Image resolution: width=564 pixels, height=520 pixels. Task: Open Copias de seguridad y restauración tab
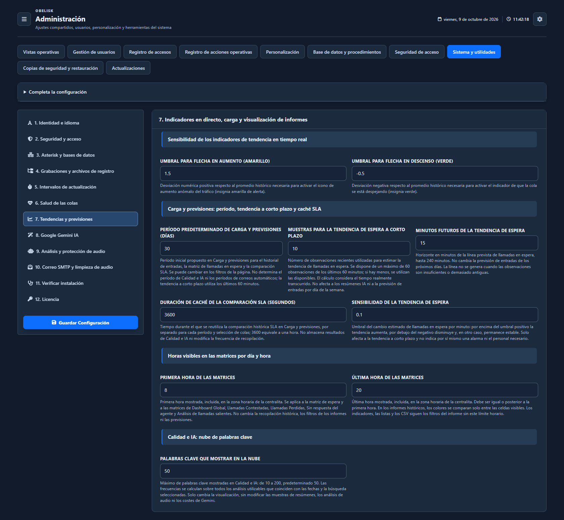click(x=60, y=68)
